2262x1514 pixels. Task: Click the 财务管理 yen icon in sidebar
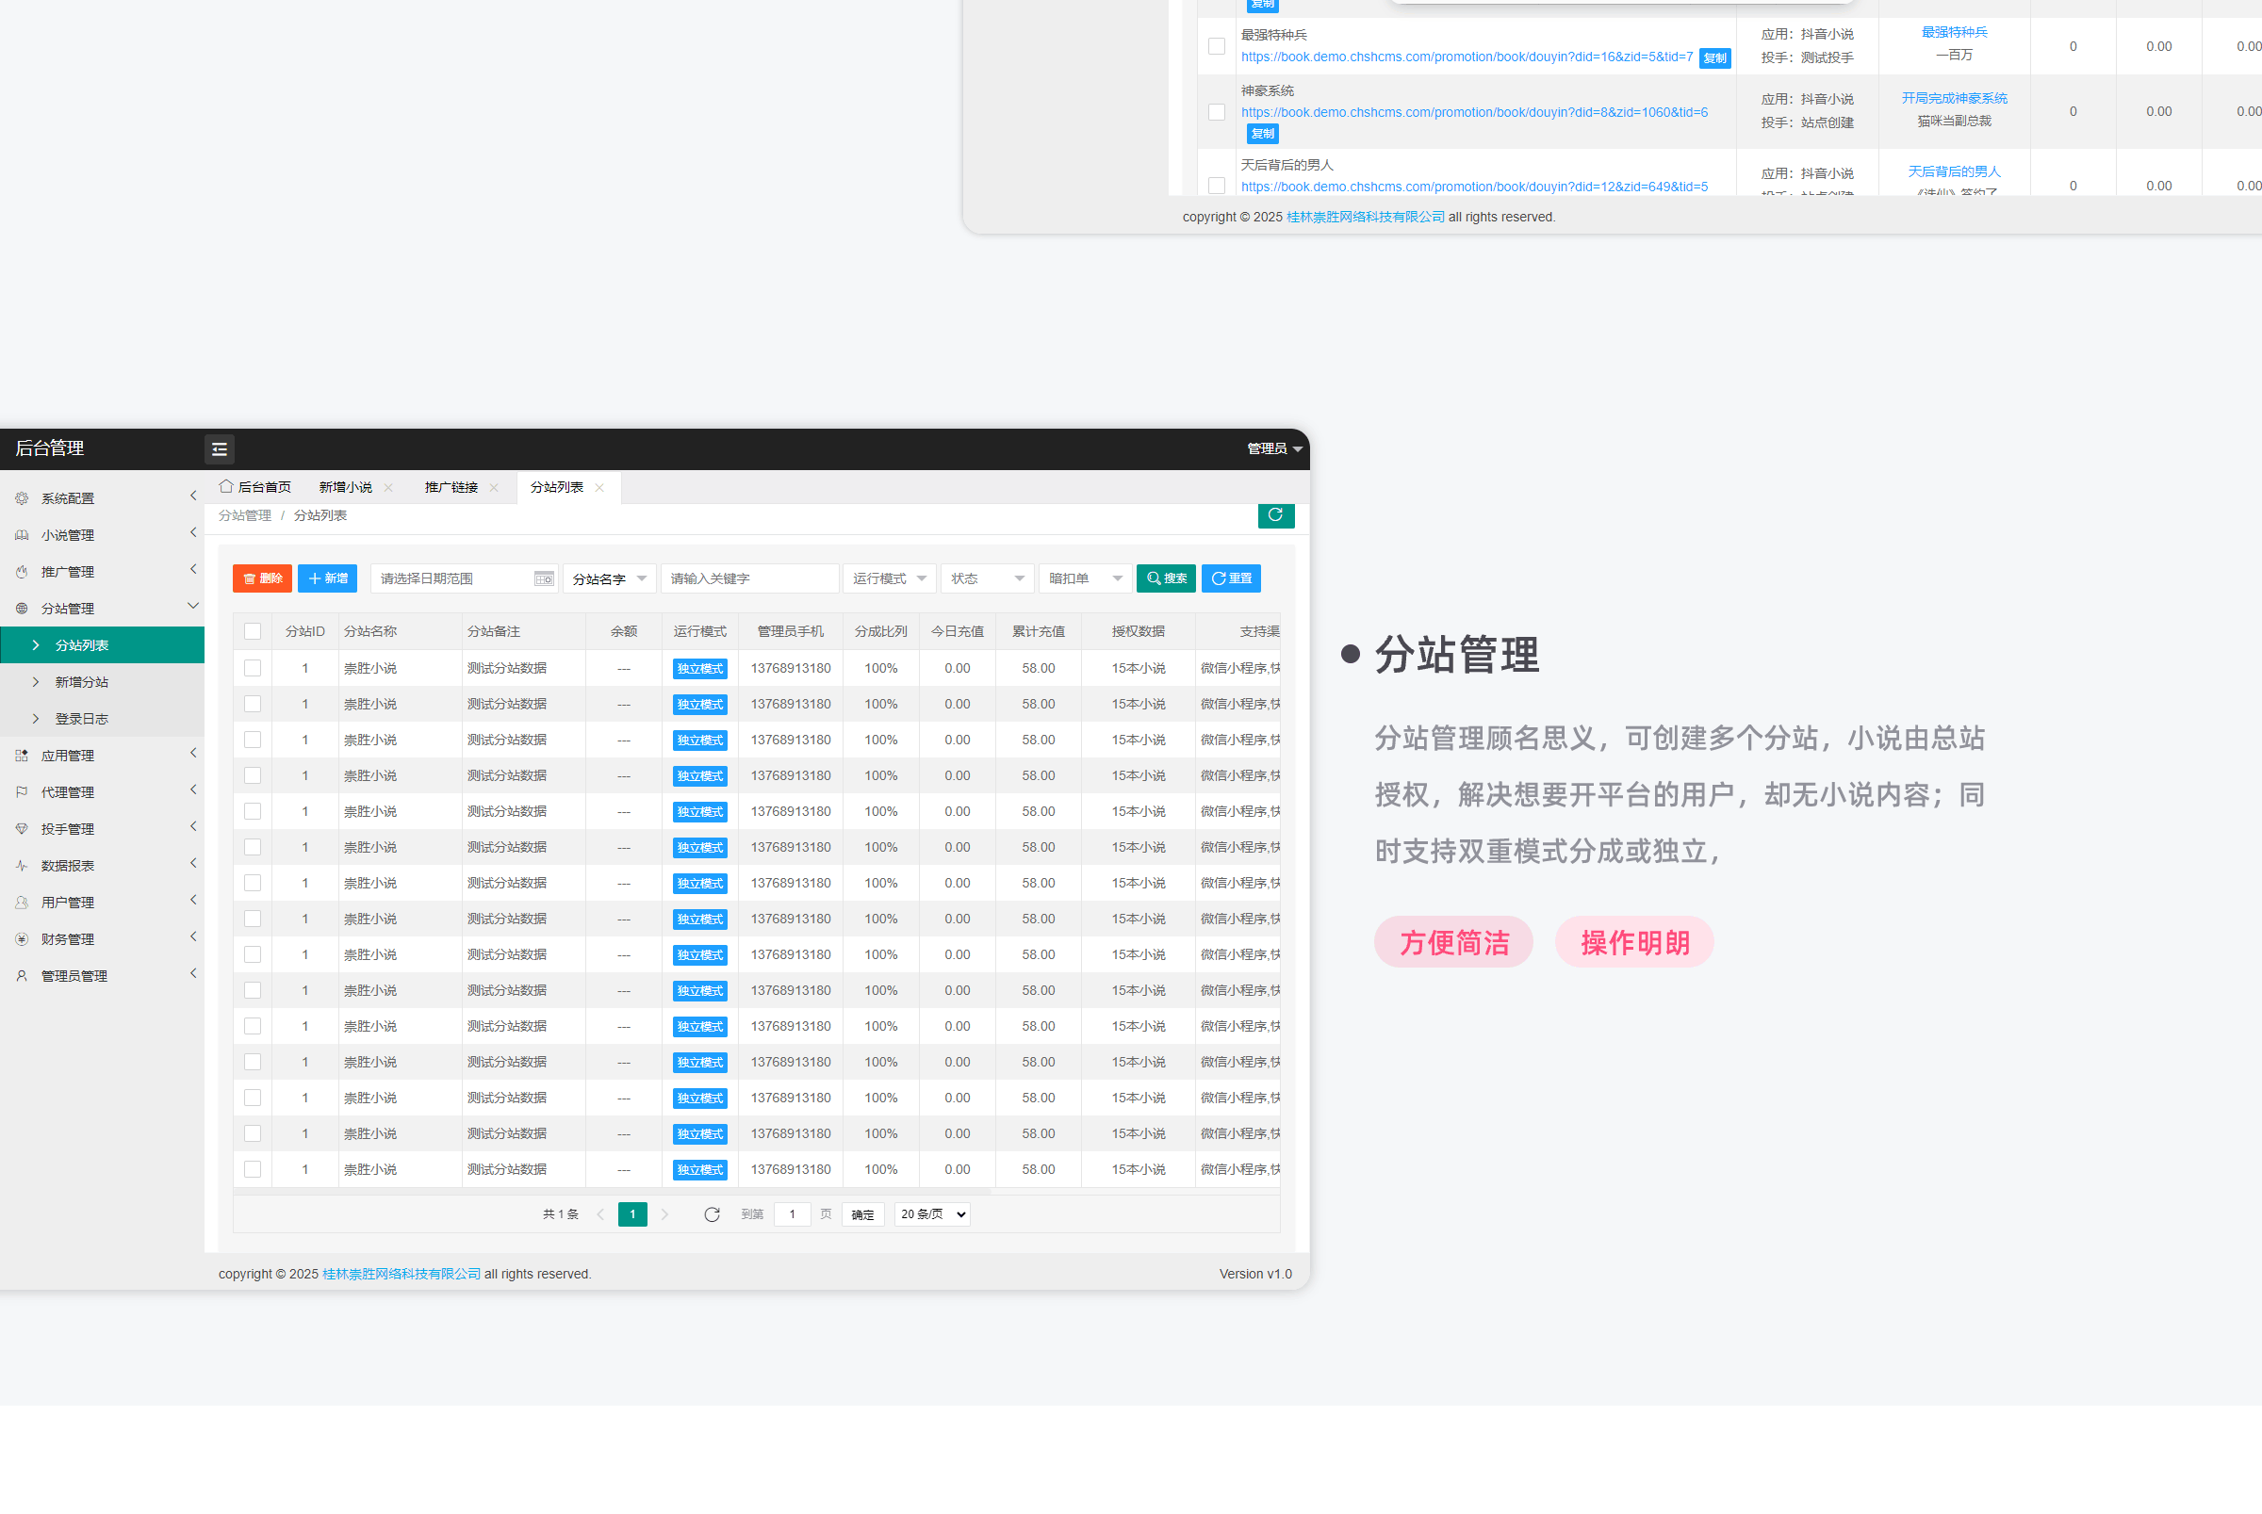point(22,939)
